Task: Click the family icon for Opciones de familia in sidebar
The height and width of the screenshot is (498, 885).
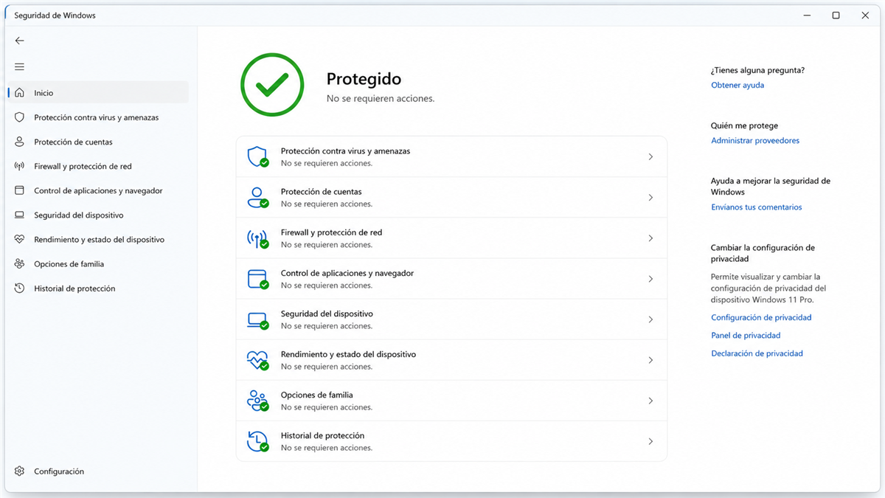Action: (20, 263)
